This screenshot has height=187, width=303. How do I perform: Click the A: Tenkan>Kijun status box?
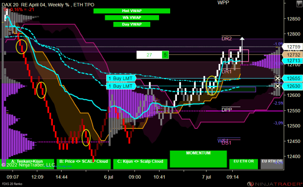click(27, 164)
